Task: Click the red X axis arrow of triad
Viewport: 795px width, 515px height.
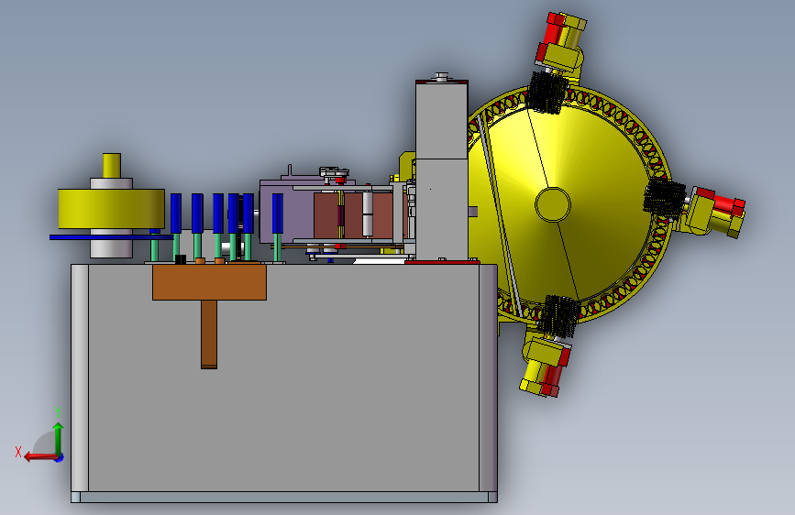Action: click(x=39, y=457)
